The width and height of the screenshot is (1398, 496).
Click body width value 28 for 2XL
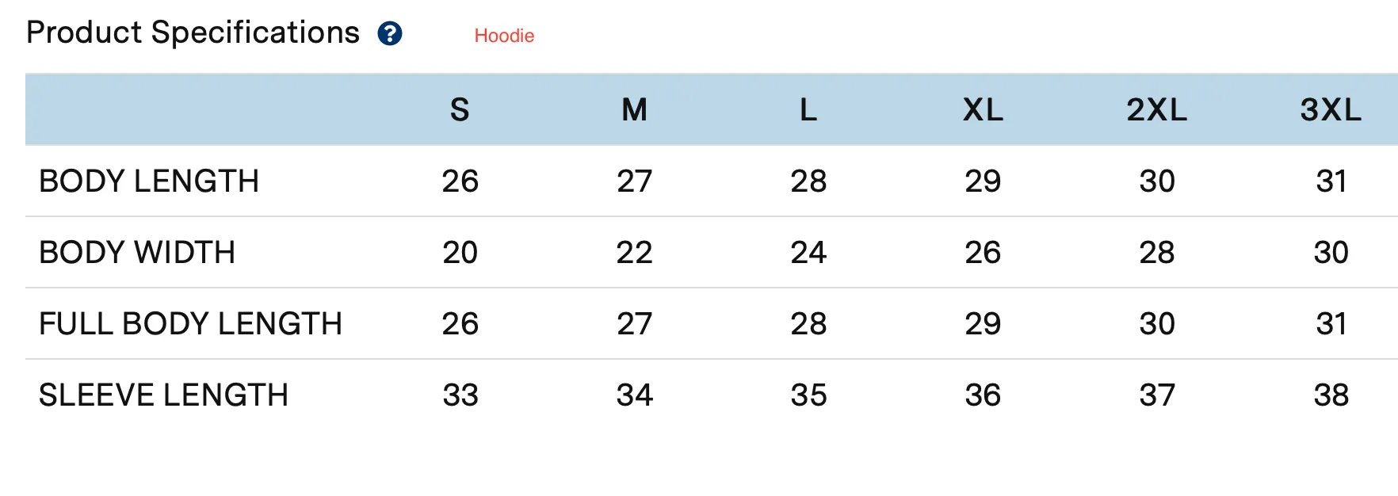1157,253
